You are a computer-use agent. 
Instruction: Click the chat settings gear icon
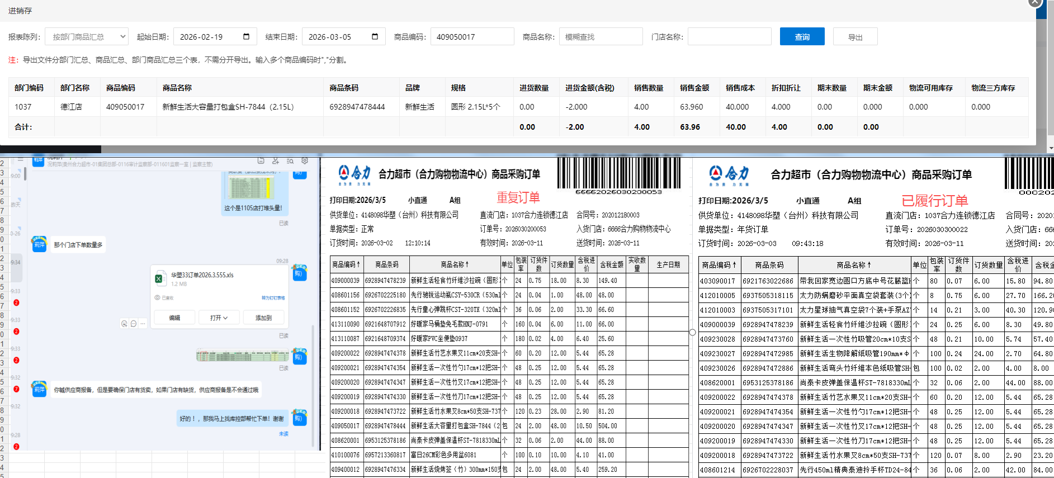pos(305,161)
